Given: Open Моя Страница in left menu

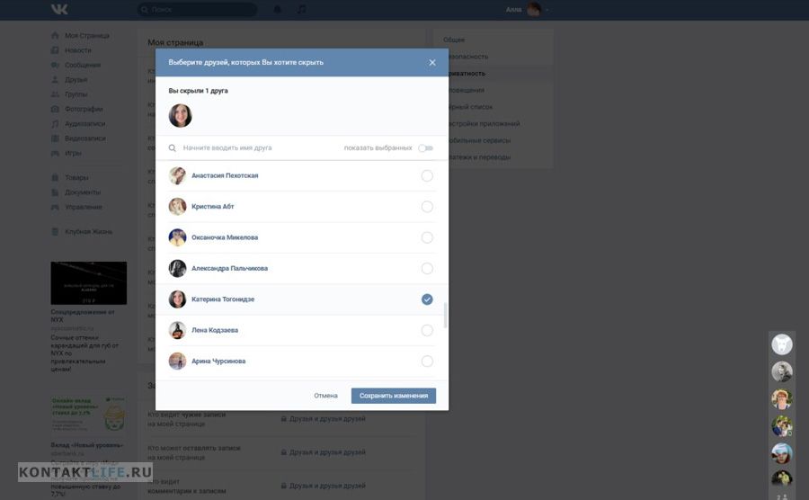Looking at the screenshot, I should pyautogui.click(x=86, y=36).
